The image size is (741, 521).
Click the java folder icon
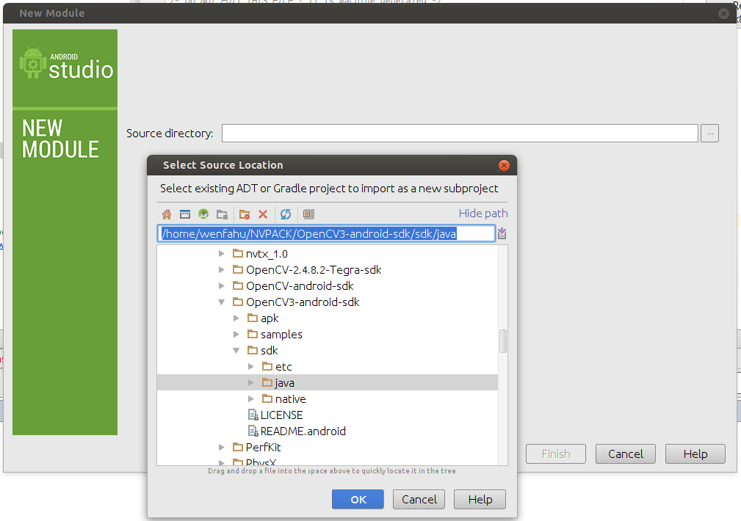(267, 382)
